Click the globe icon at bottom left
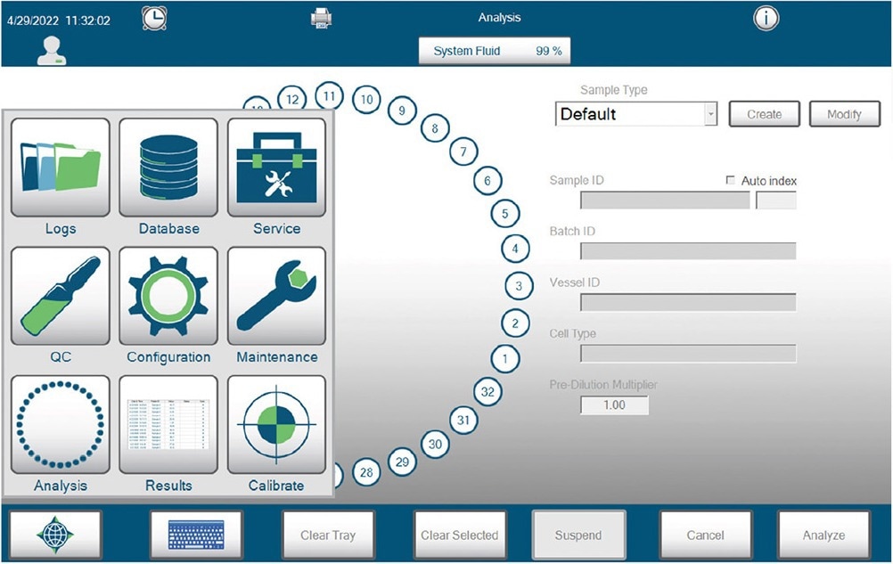Screen dimensions: 893x564 tap(59, 532)
